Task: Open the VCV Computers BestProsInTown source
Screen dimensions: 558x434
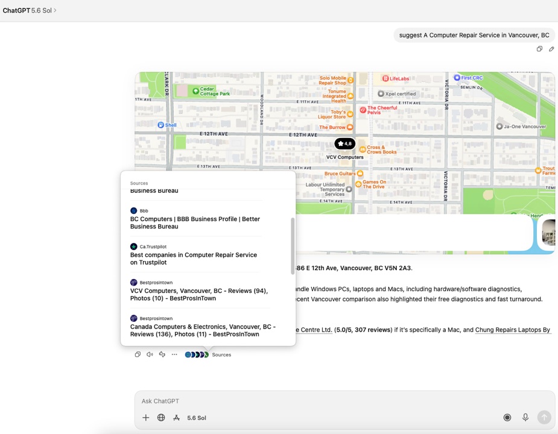Action: pos(199,295)
